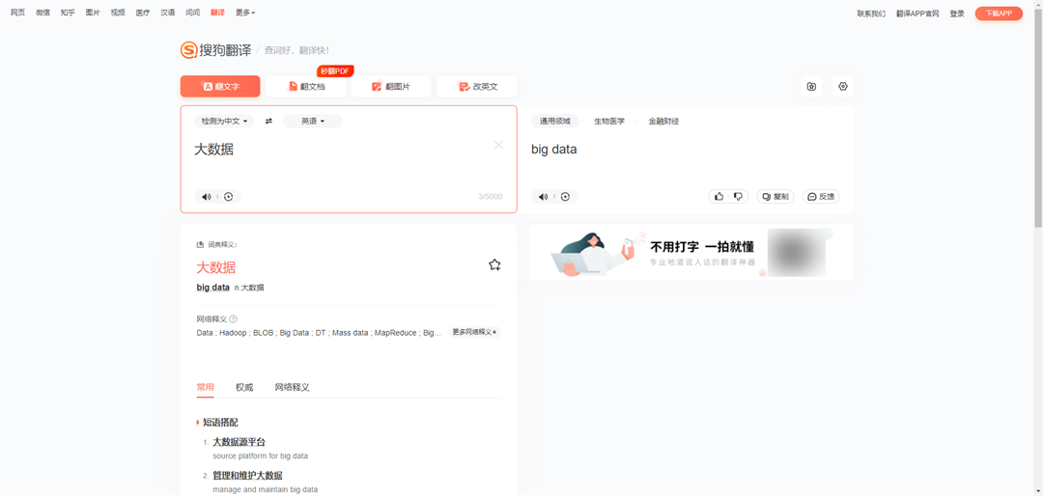Switch to the 生物医学 domain

pyautogui.click(x=609, y=121)
